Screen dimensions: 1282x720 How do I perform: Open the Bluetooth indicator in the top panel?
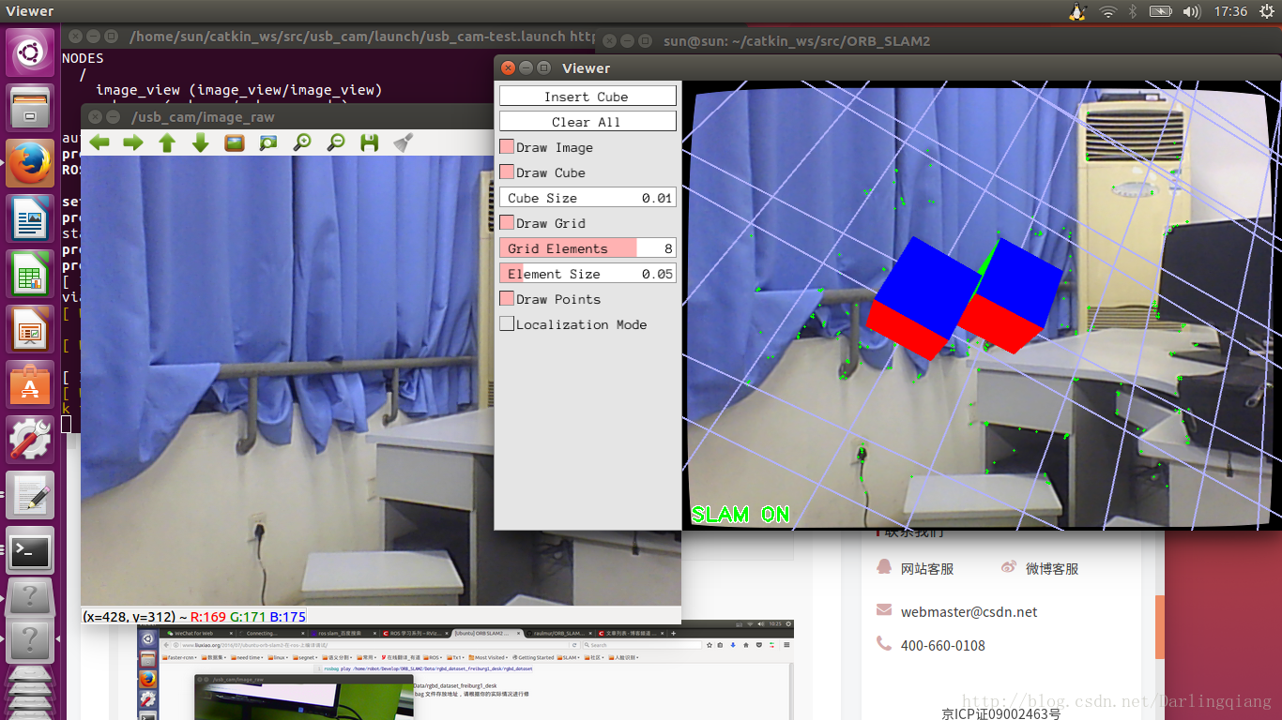click(1133, 11)
